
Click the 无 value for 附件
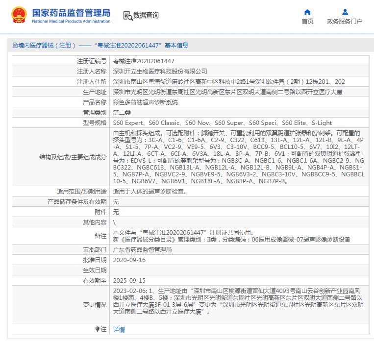tap(116, 212)
